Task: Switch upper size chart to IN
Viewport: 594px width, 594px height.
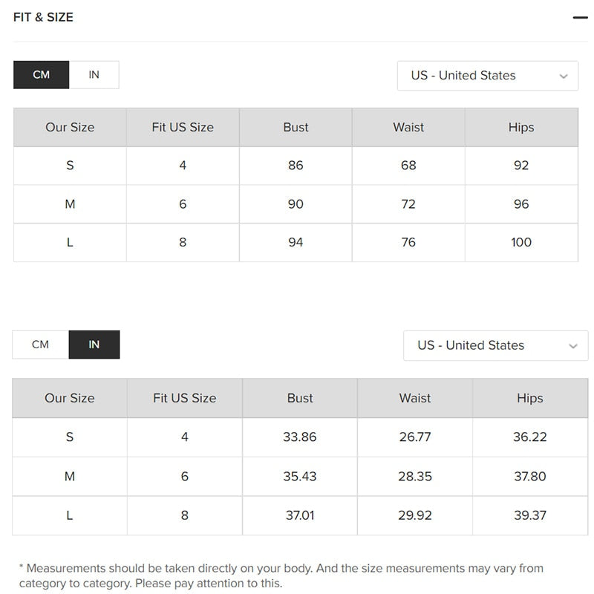Action: click(94, 75)
